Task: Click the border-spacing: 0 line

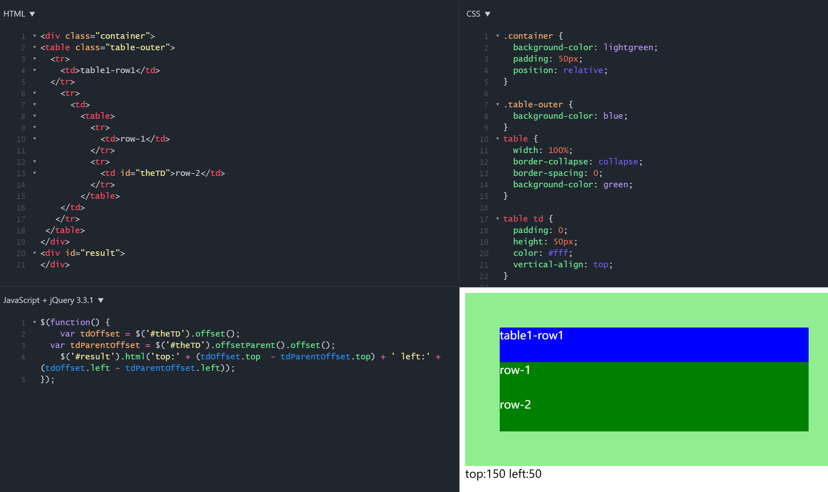Action: (x=558, y=173)
